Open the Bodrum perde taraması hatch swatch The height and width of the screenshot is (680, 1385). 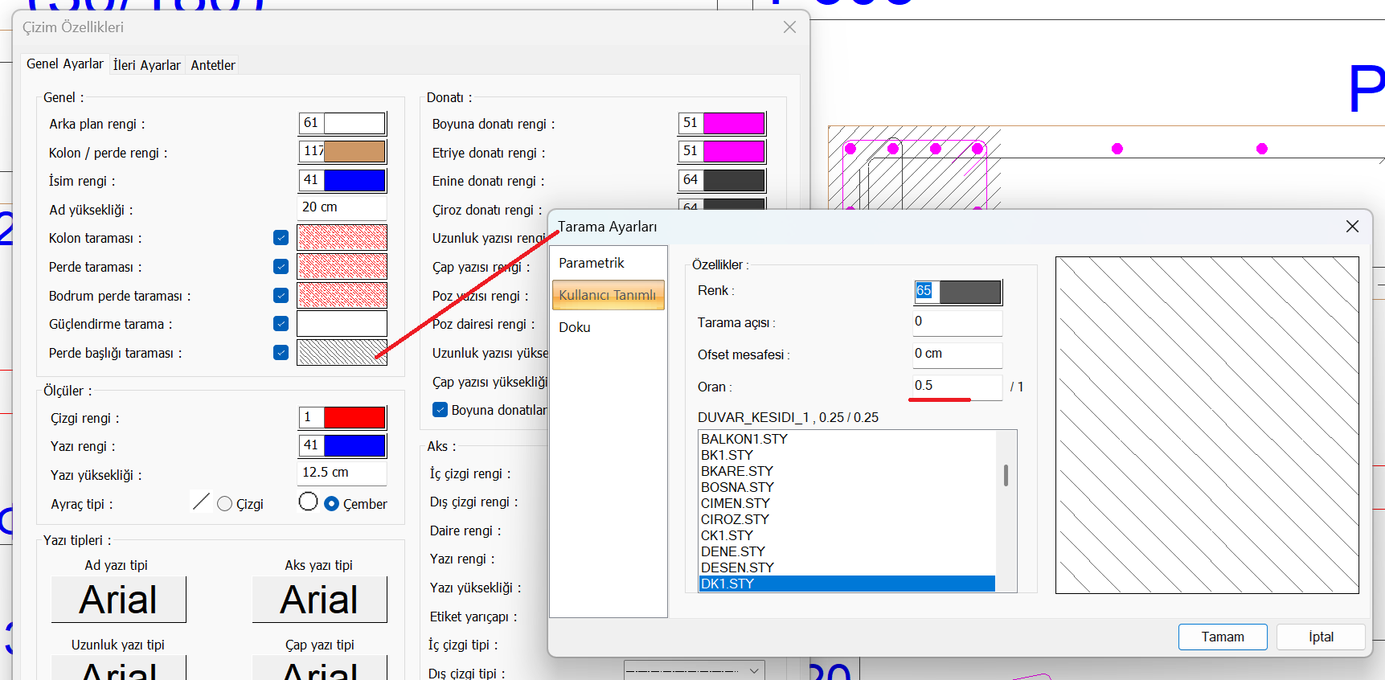[x=342, y=296]
